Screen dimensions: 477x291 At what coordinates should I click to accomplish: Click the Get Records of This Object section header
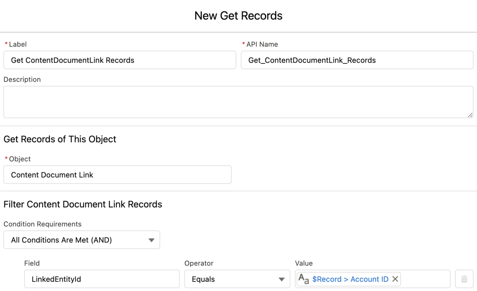pyautogui.click(x=60, y=139)
